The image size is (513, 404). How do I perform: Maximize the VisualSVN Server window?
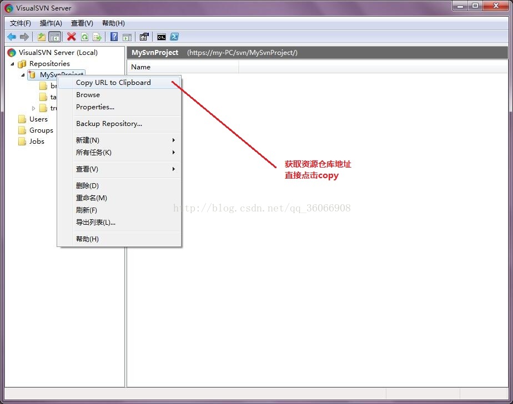point(475,6)
